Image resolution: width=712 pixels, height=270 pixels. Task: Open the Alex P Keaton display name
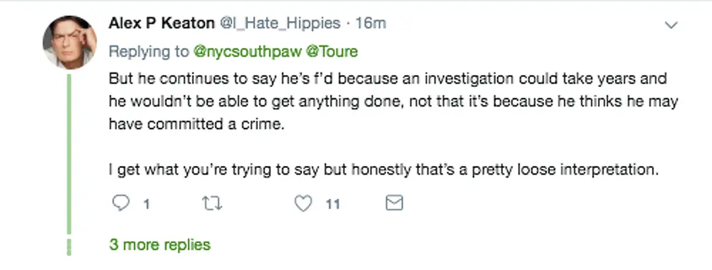click(x=162, y=24)
